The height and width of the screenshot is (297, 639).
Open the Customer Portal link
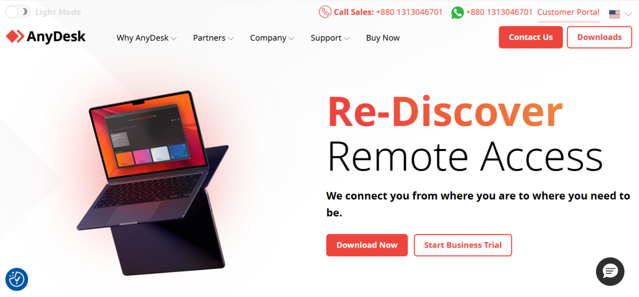568,12
